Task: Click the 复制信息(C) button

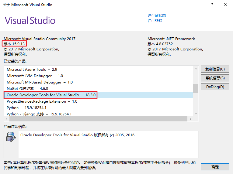Action: pos(215,69)
